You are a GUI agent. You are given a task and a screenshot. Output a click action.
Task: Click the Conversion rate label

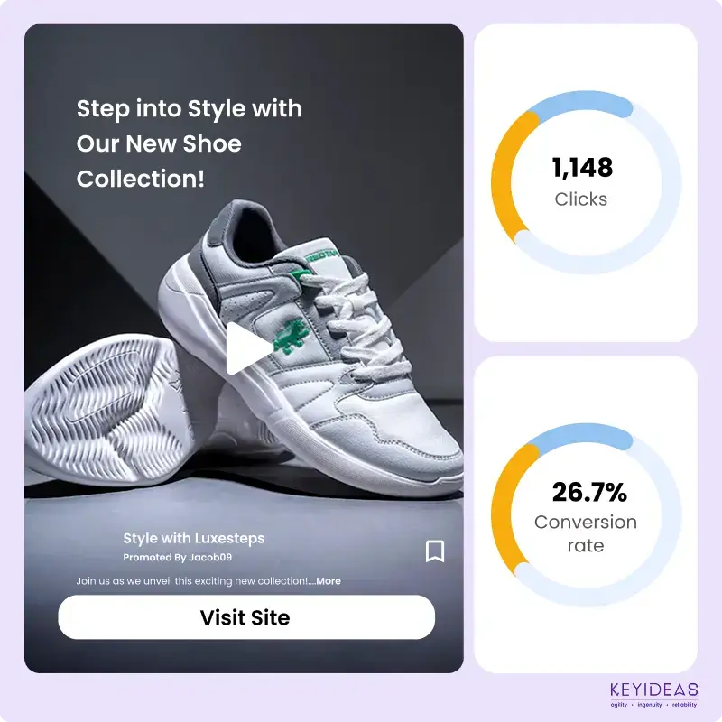coord(585,533)
